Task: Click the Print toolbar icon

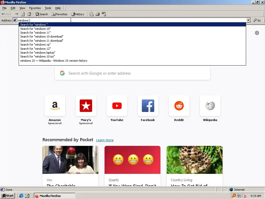Action: pos(98,14)
